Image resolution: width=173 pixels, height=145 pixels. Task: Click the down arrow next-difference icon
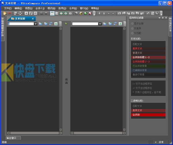click(x=99, y=13)
